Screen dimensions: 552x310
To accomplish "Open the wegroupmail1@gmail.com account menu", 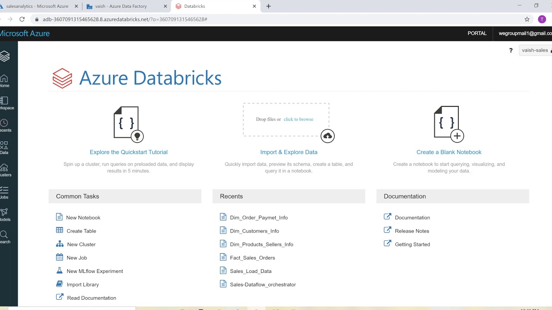I will coord(524,33).
